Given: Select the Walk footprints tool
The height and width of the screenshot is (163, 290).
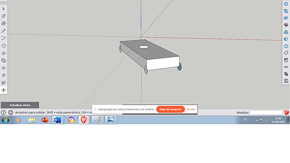Looking at the screenshot, I should point(4,83).
